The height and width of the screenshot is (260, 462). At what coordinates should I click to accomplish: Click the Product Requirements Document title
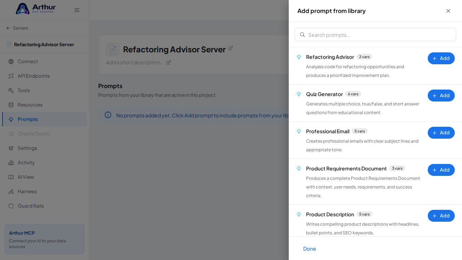pyautogui.click(x=346, y=168)
